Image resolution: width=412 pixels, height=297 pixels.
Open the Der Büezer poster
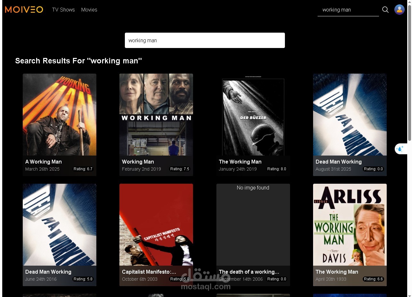253,115
